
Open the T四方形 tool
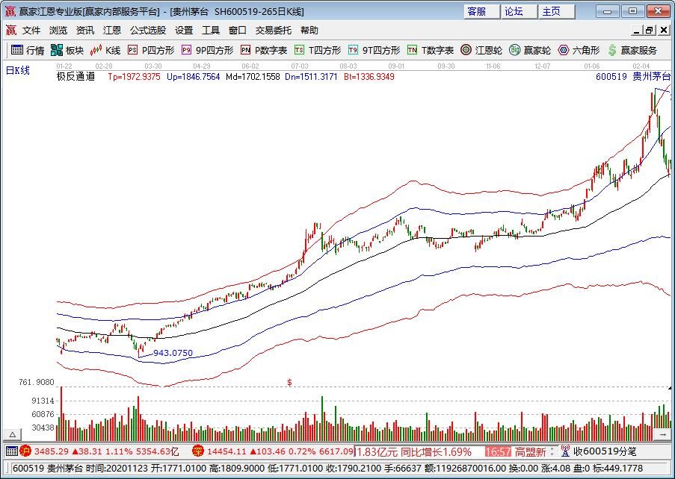click(318, 50)
